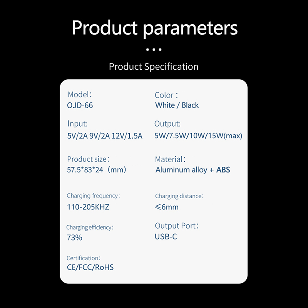Click the Output Port label
Viewport: 308px width, 308px height.
pos(177,226)
